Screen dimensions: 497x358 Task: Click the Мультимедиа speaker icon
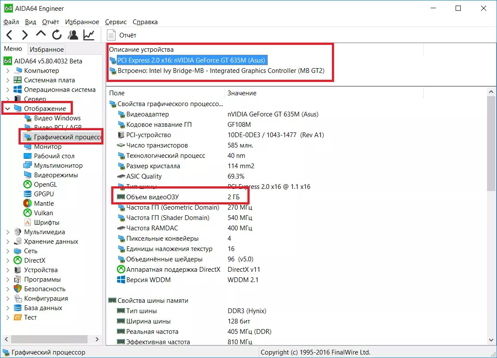(18, 232)
